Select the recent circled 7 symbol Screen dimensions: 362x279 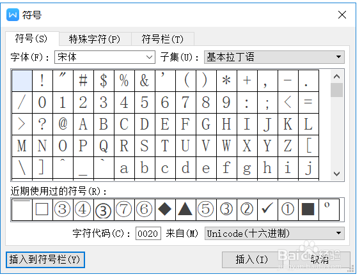[x=124, y=209]
